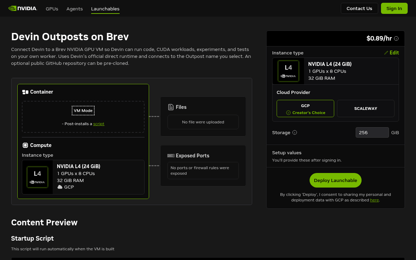Open the GPUs navigation tab
Viewport: 416px width, 260px height.
pos(52,9)
